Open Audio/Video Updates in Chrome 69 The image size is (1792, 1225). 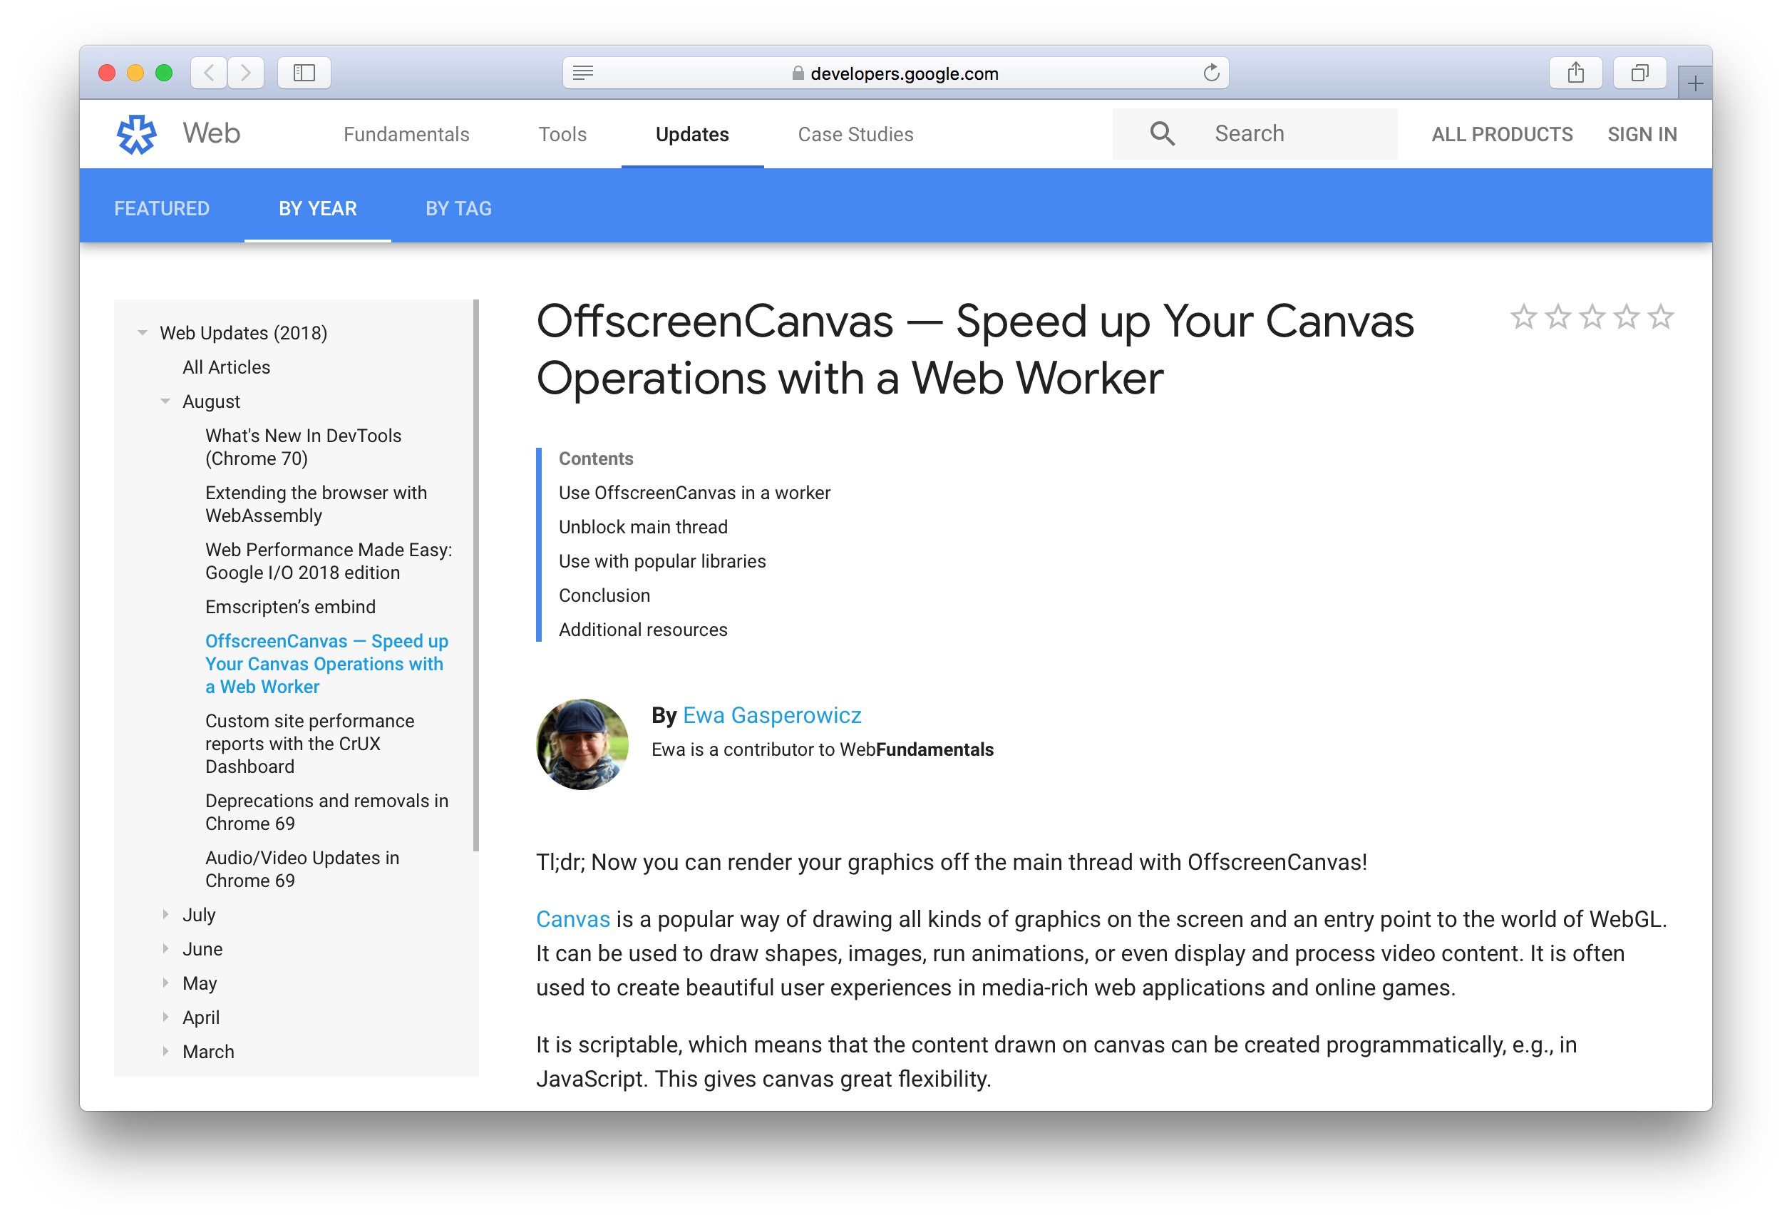tap(302, 868)
